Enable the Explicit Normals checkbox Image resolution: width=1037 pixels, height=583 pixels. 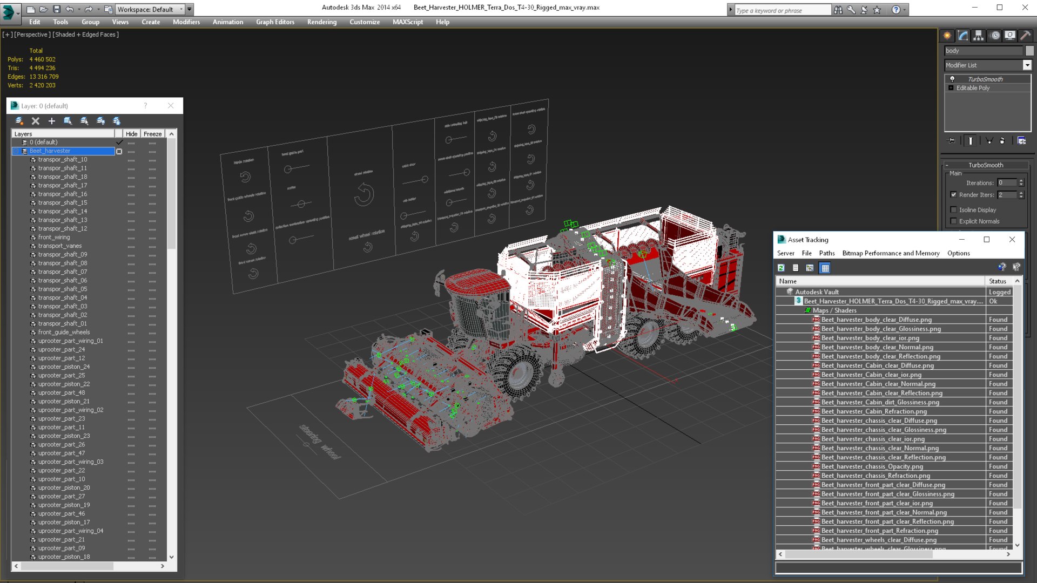coord(953,221)
